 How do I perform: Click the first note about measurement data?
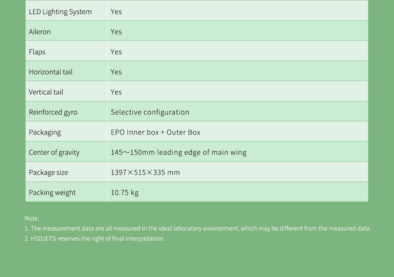[x=198, y=229]
